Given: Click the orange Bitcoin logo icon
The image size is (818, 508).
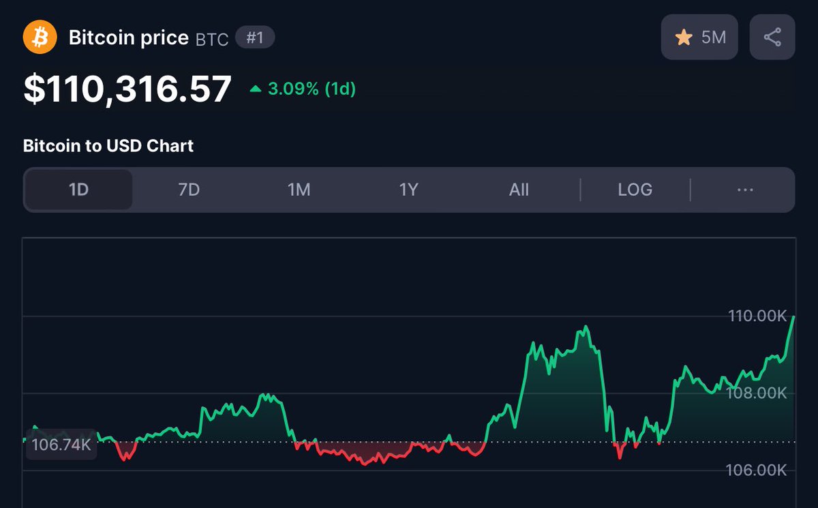Looking at the screenshot, I should [40, 37].
